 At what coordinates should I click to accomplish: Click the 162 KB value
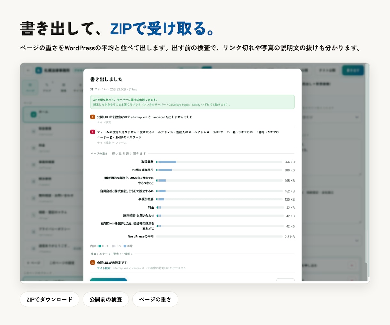(x=290, y=191)
